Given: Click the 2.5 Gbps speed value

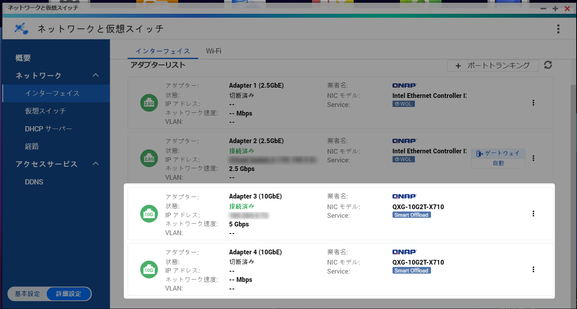Looking at the screenshot, I should tap(241, 169).
